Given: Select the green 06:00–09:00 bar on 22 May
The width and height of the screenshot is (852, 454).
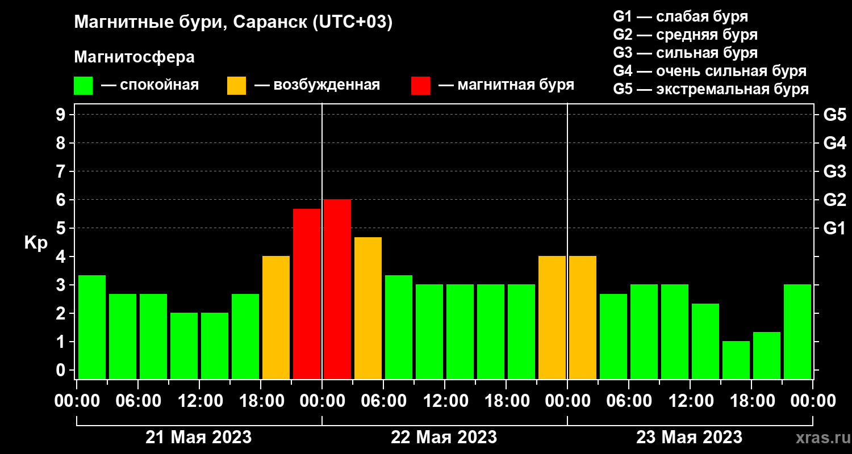Looking at the screenshot, I should pyautogui.click(x=399, y=327).
